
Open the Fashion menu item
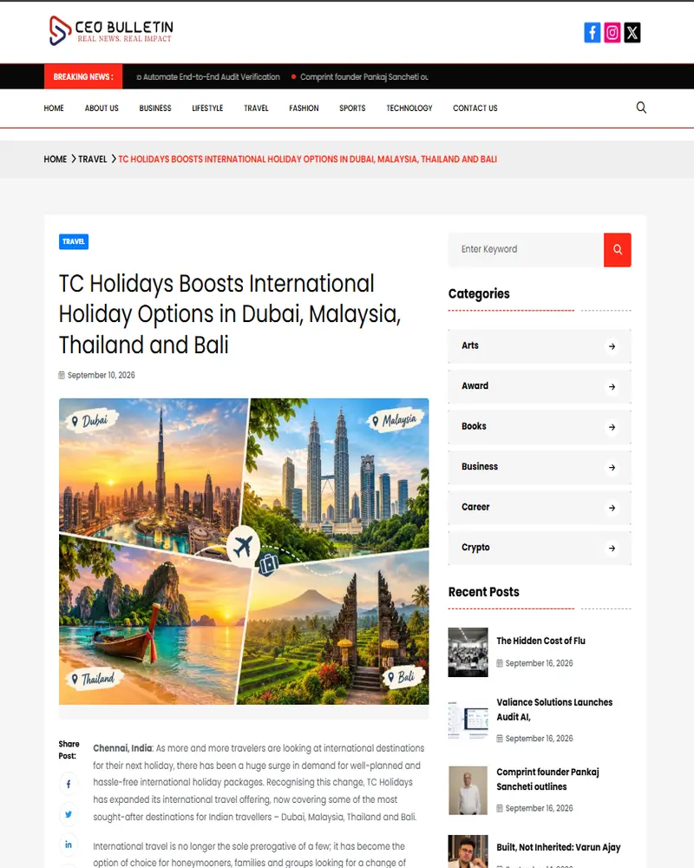[304, 108]
